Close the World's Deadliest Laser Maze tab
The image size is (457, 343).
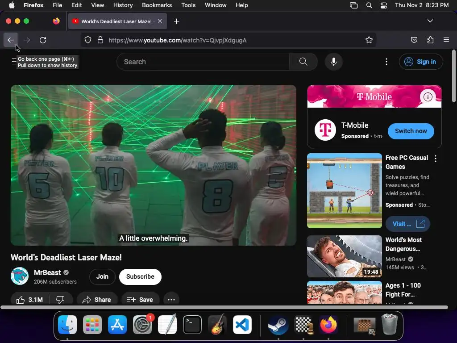pos(160,21)
